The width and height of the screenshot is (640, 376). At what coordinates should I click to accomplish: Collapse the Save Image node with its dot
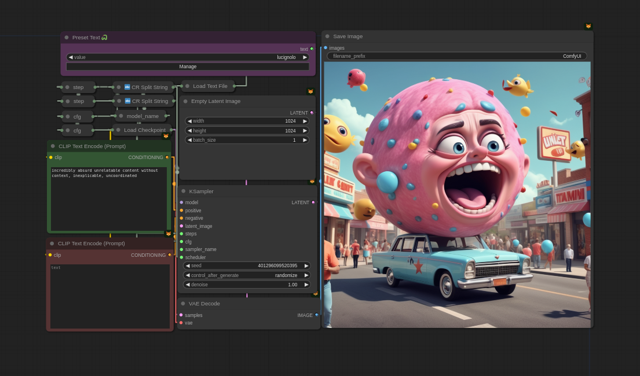point(327,36)
